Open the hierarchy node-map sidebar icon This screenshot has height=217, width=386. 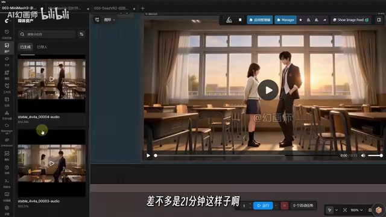click(7, 113)
